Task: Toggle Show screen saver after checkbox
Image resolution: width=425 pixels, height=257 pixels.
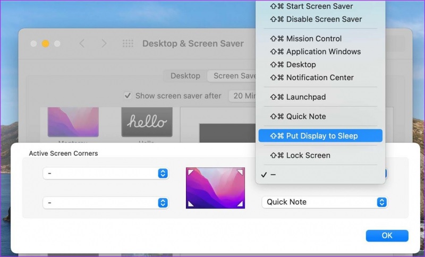Action: [127, 96]
